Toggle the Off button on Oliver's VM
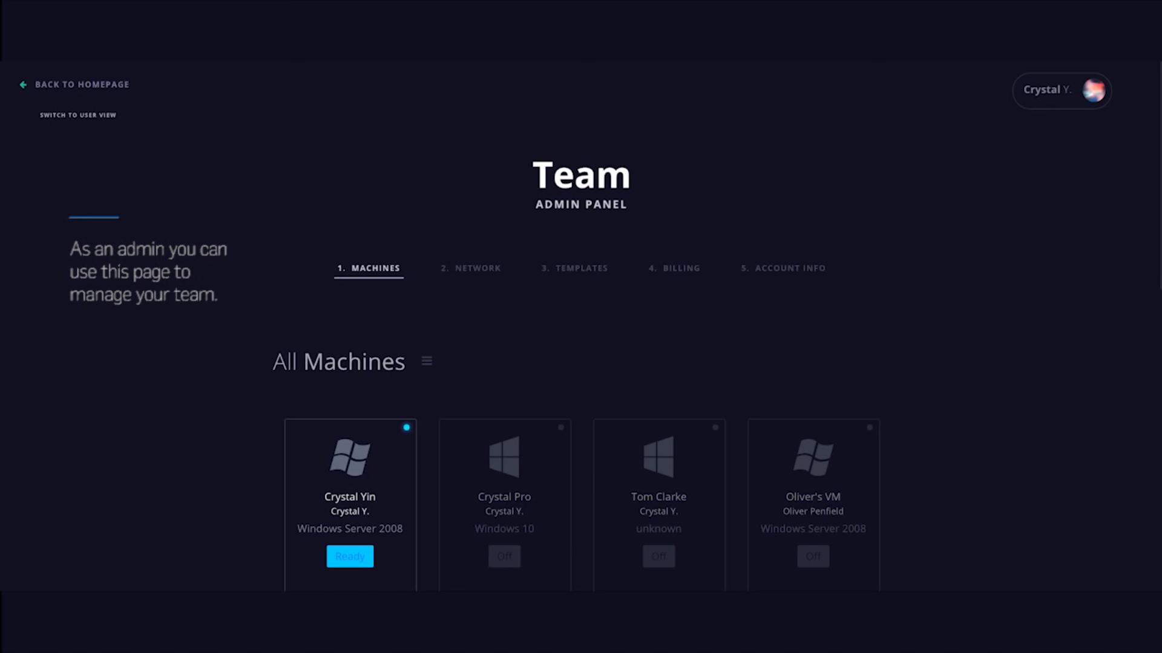Screen dimensions: 1162x653 (x=813, y=556)
